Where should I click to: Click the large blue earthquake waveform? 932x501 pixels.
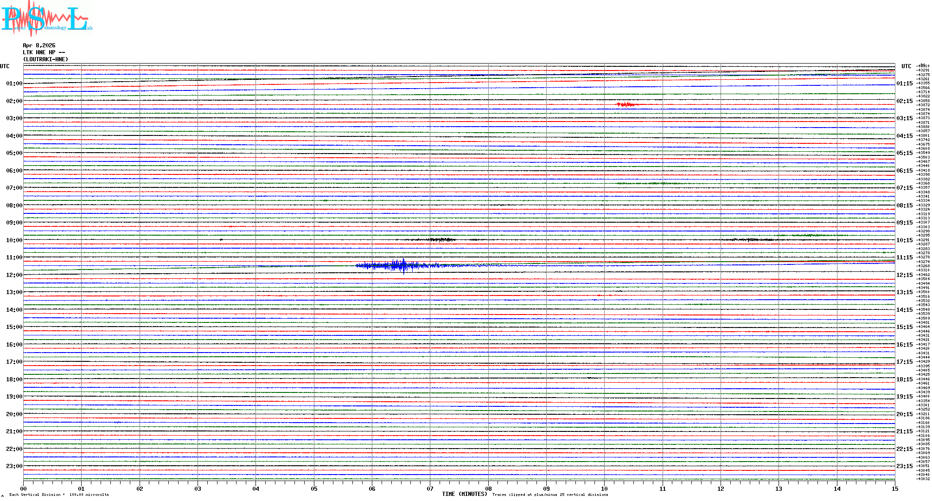coord(399,266)
